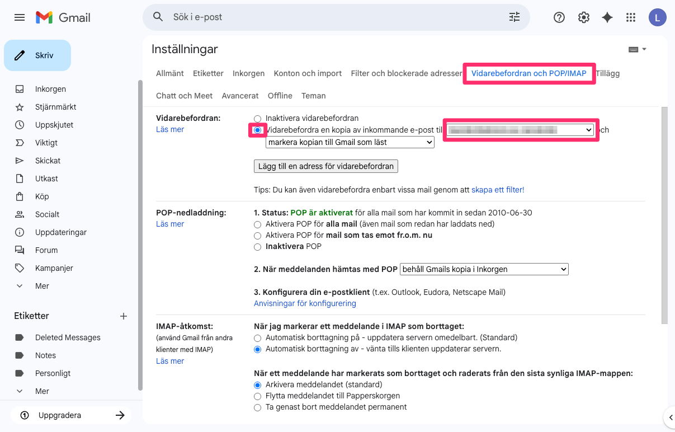Expand 'behåll Gmails kopia i Inkorgen' dropdown
The width and height of the screenshot is (675, 432).
tap(484, 269)
